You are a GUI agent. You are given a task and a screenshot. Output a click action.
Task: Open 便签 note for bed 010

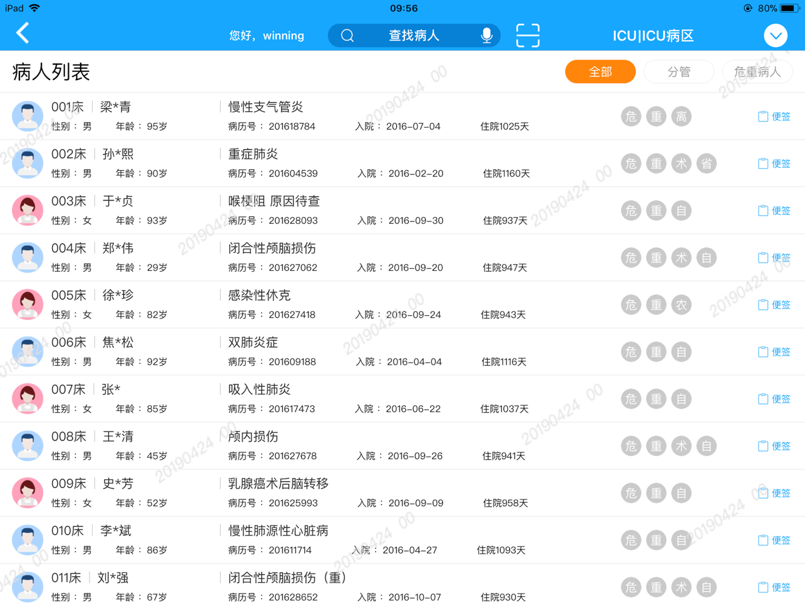pyautogui.click(x=774, y=540)
